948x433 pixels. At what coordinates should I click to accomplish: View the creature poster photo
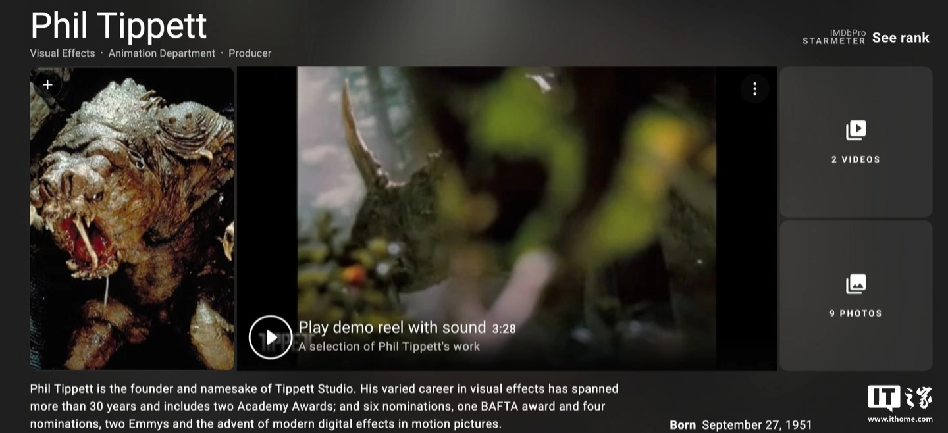coord(132,218)
